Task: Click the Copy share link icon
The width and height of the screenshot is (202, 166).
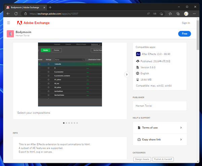Action: [x=139, y=139]
